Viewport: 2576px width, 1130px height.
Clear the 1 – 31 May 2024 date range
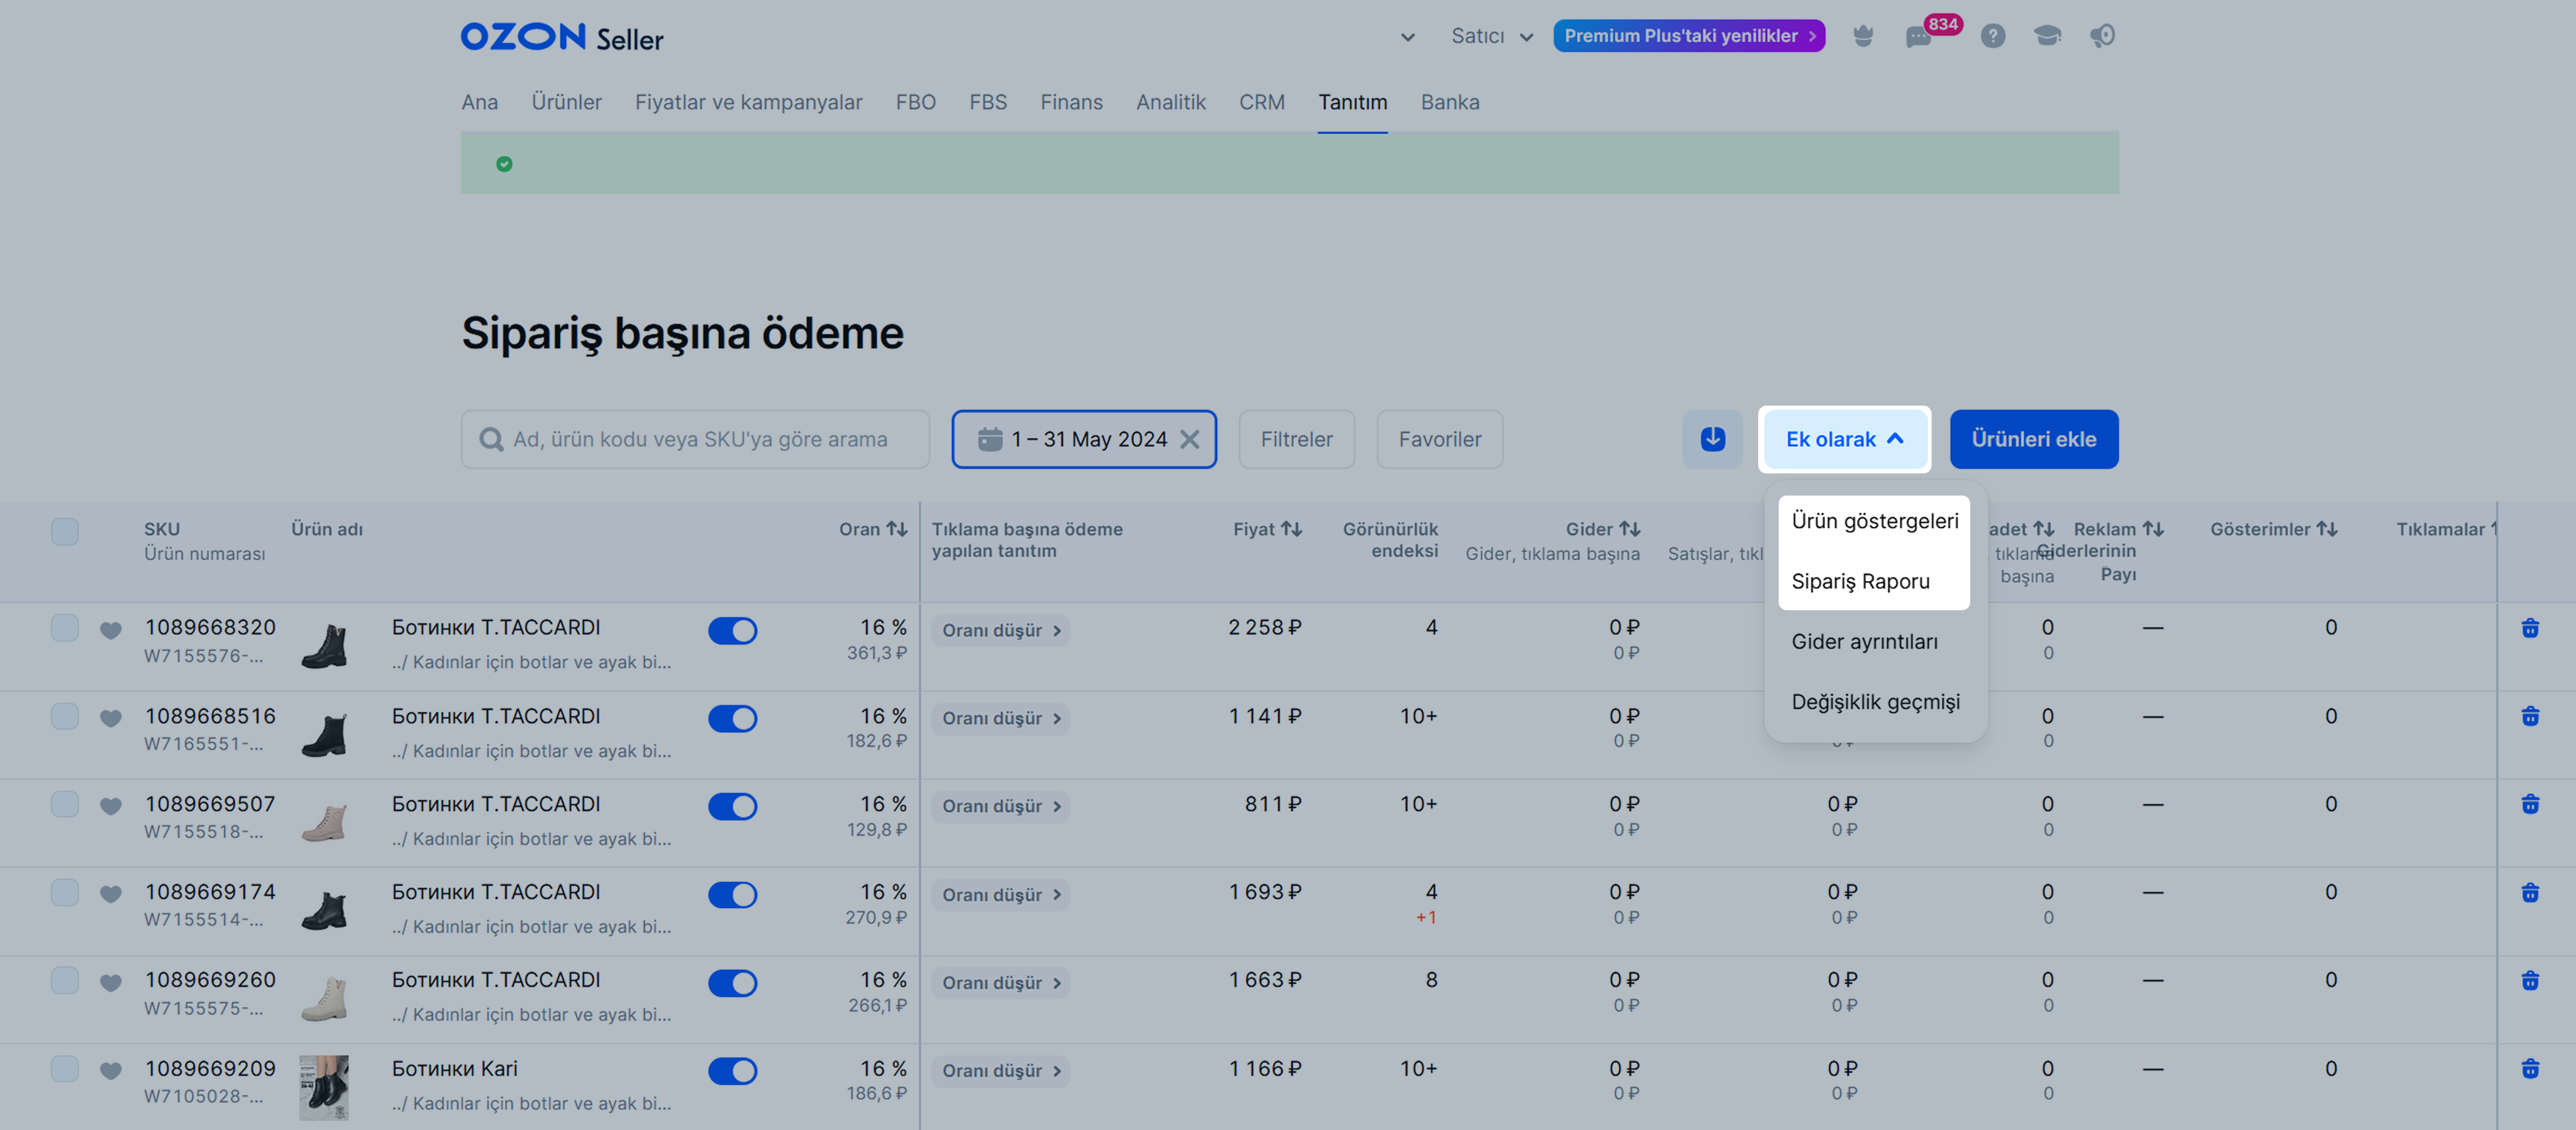[x=1189, y=439]
